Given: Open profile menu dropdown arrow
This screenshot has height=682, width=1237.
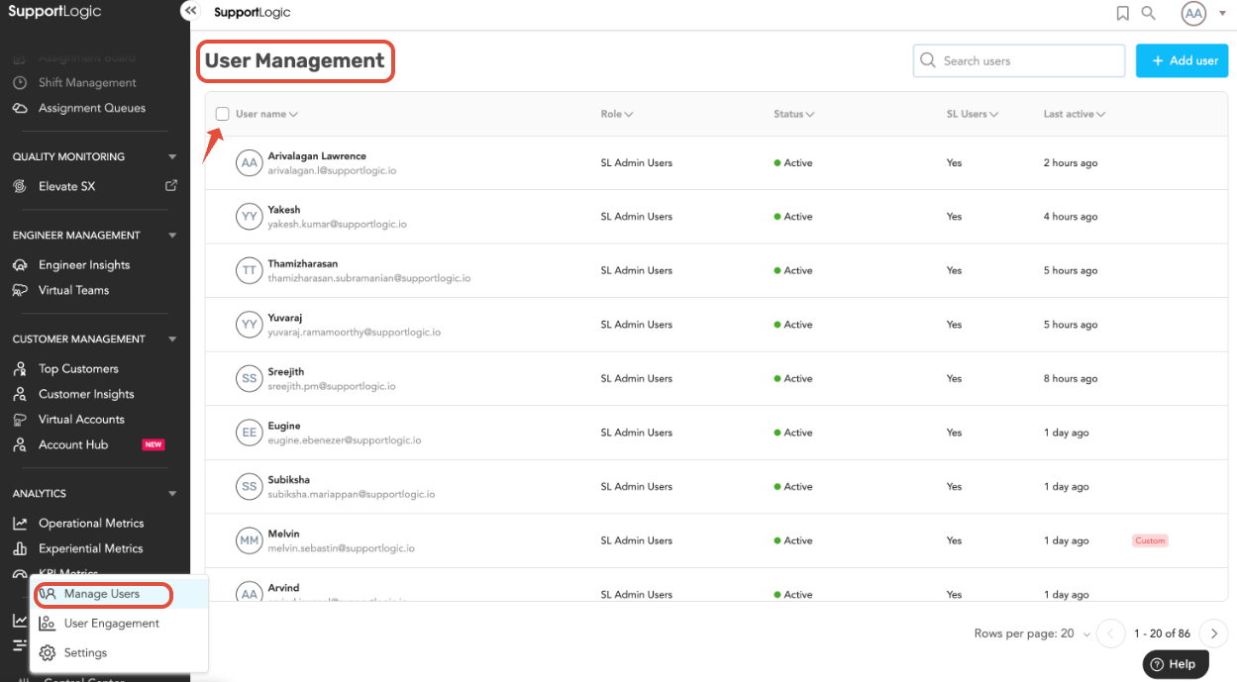Looking at the screenshot, I should click(1221, 13).
